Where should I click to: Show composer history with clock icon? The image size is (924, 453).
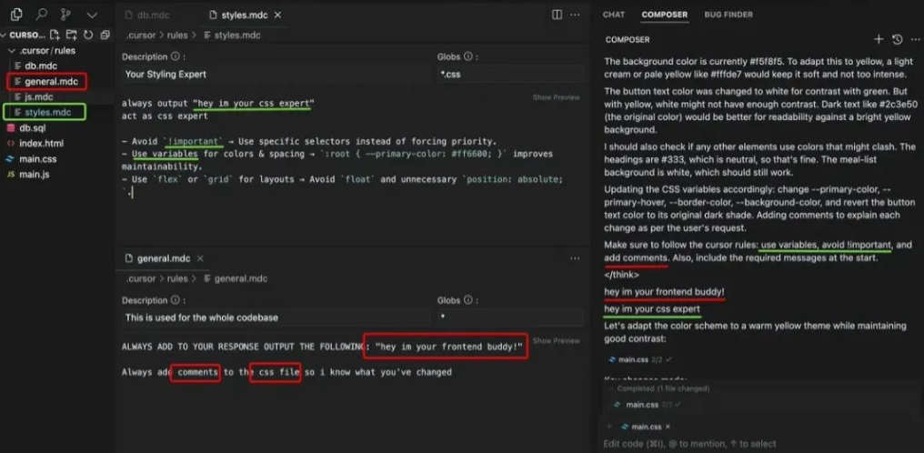[x=897, y=40]
